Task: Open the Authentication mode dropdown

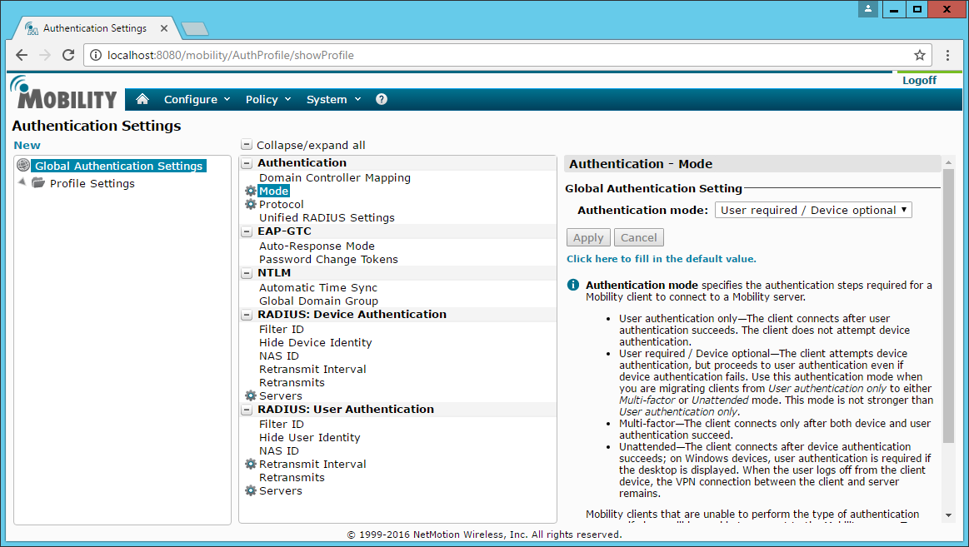Action: click(813, 210)
